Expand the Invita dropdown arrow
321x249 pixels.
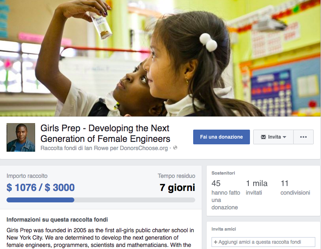coord(284,137)
